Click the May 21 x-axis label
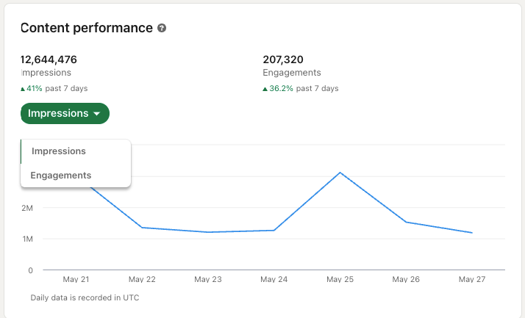This screenshot has width=525, height=318. coord(76,280)
